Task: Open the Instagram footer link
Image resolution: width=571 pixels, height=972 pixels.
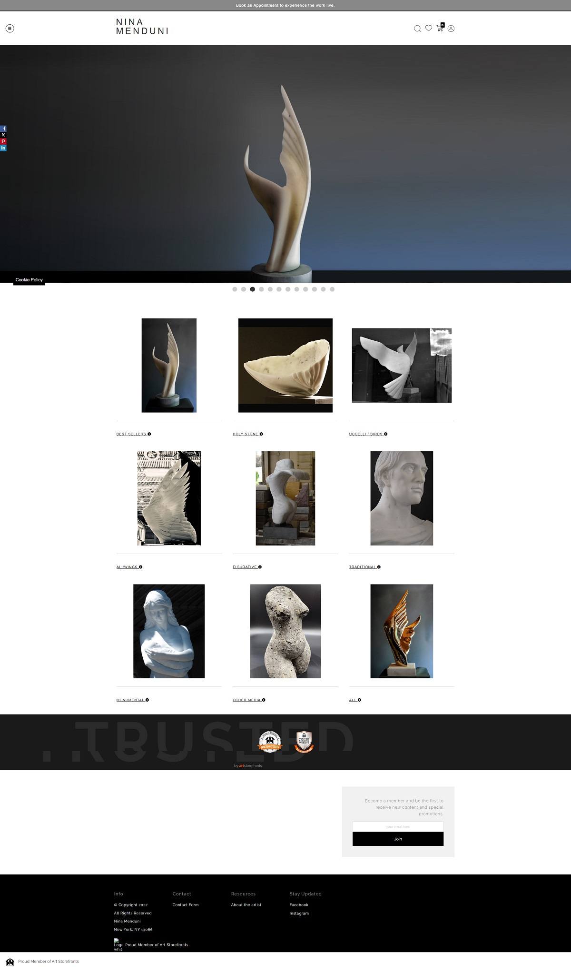Action: pos(299,913)
